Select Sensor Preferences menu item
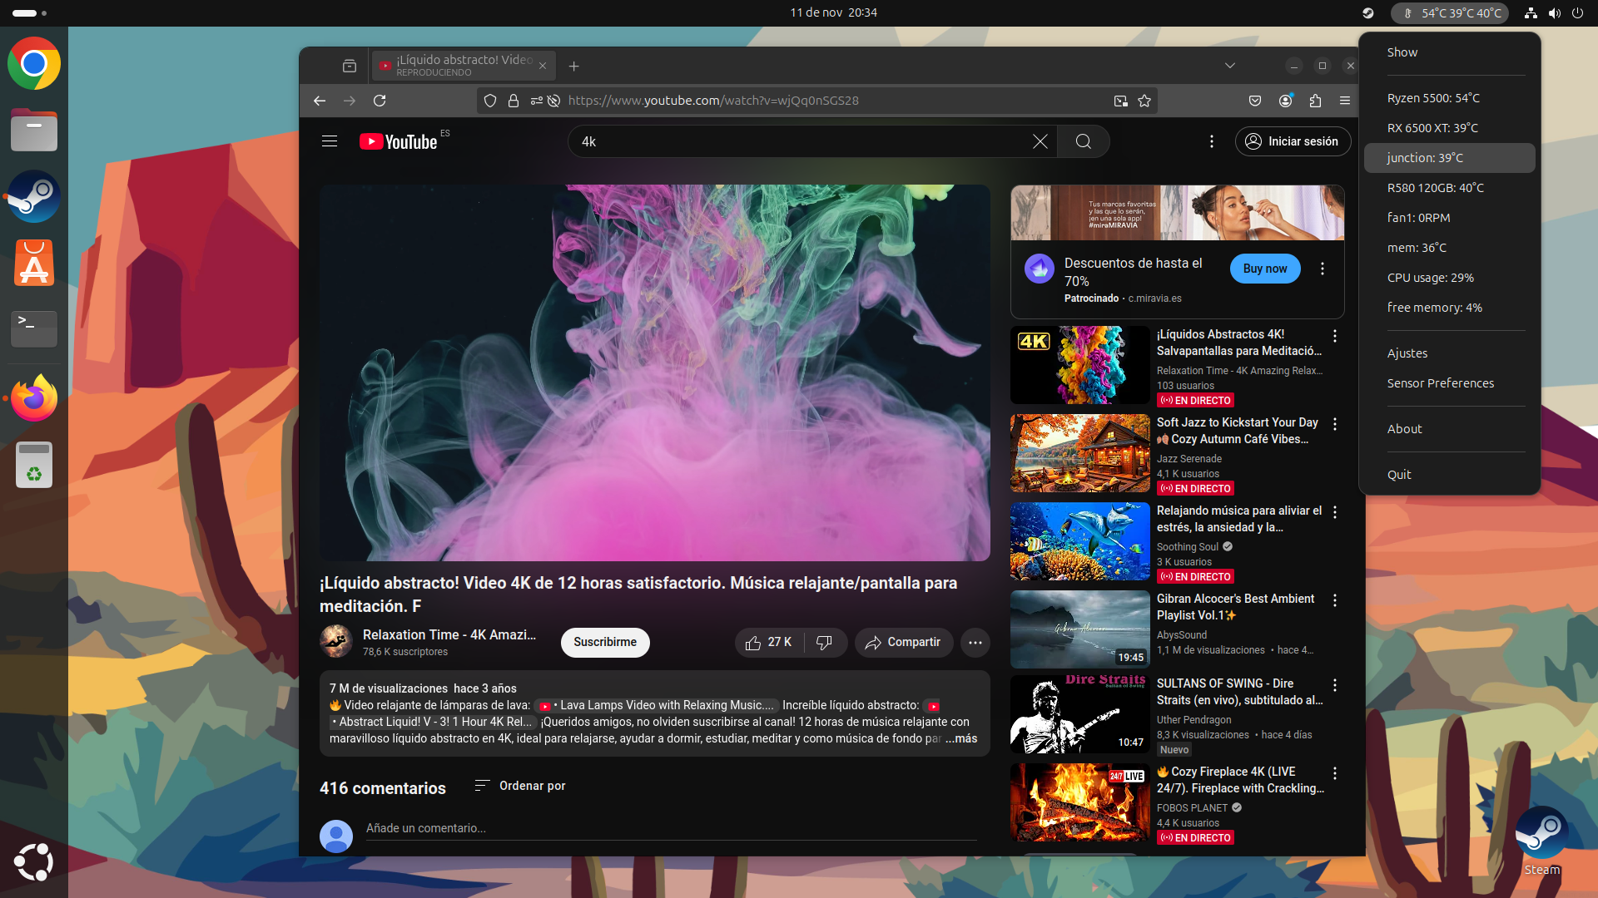Viewport: 1598px width, 898px height. pos(1440,383)
